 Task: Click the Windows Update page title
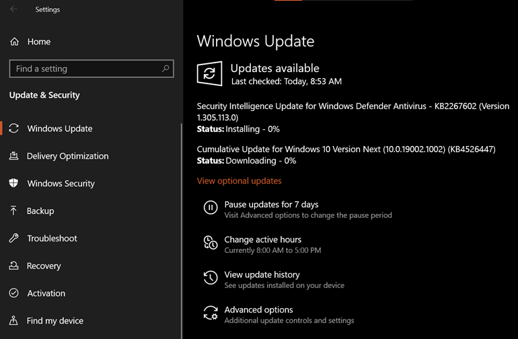point(256,41)
